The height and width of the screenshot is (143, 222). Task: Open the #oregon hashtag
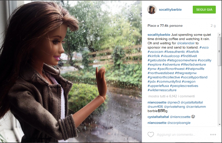click(x=189, y=82)
